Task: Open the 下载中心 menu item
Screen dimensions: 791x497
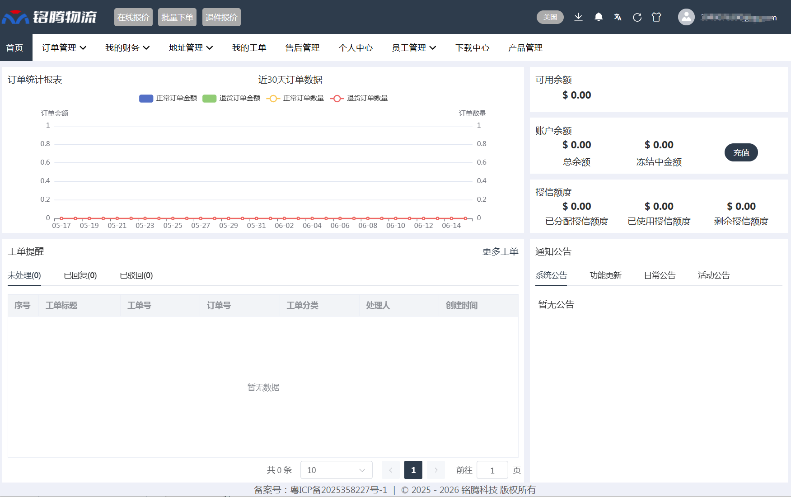Action: pyautogui.click(x=472, y=47)
